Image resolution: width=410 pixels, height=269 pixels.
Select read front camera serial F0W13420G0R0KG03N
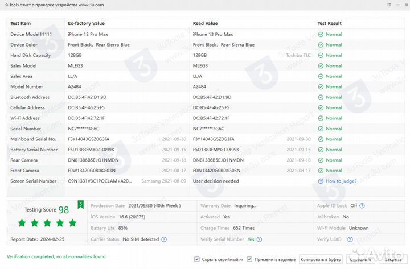click(x=216, y=171)
